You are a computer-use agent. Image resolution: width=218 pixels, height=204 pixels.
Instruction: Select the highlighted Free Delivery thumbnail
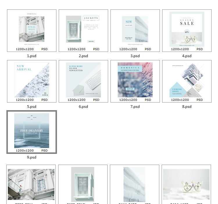pos(32,131)
